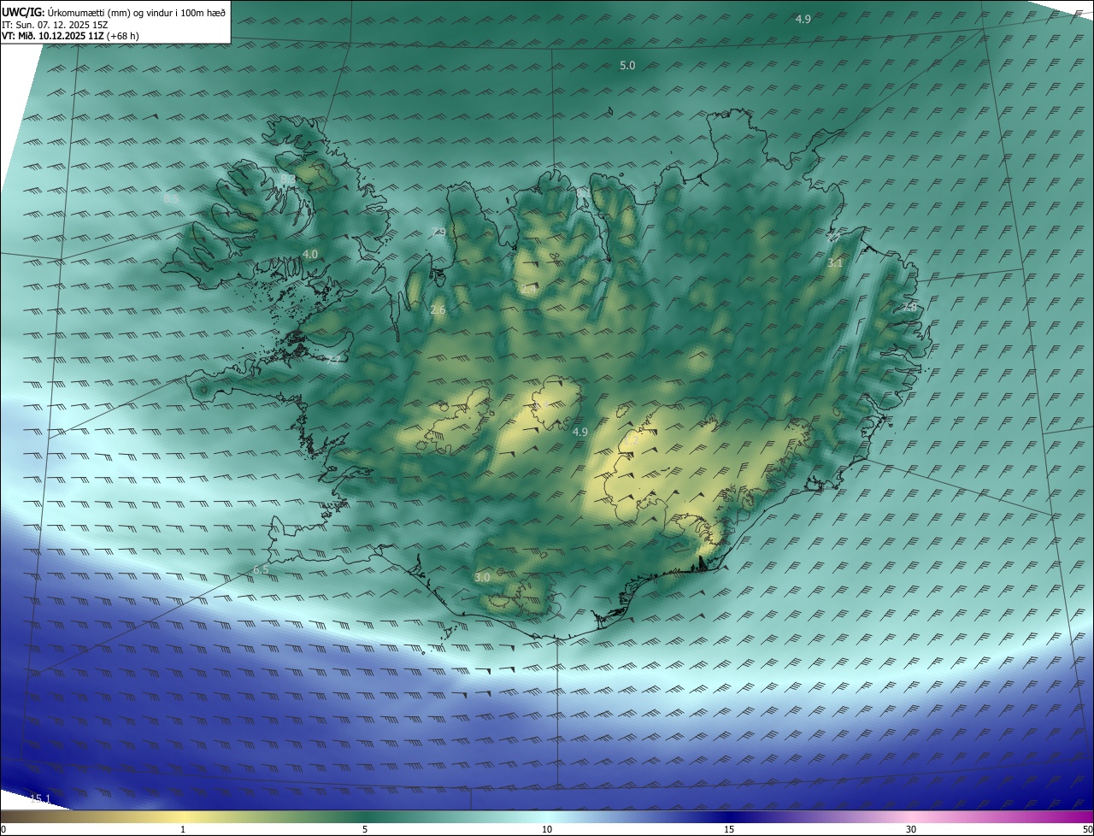Screen dimensions: 1094x836
Task: Click the 15 label on the color scale
Action: 729,829
